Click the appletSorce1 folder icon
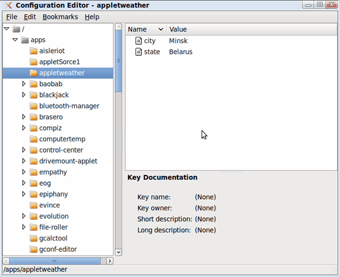The height and width of the screenshot is (277, 340). [x=34, y=62]
